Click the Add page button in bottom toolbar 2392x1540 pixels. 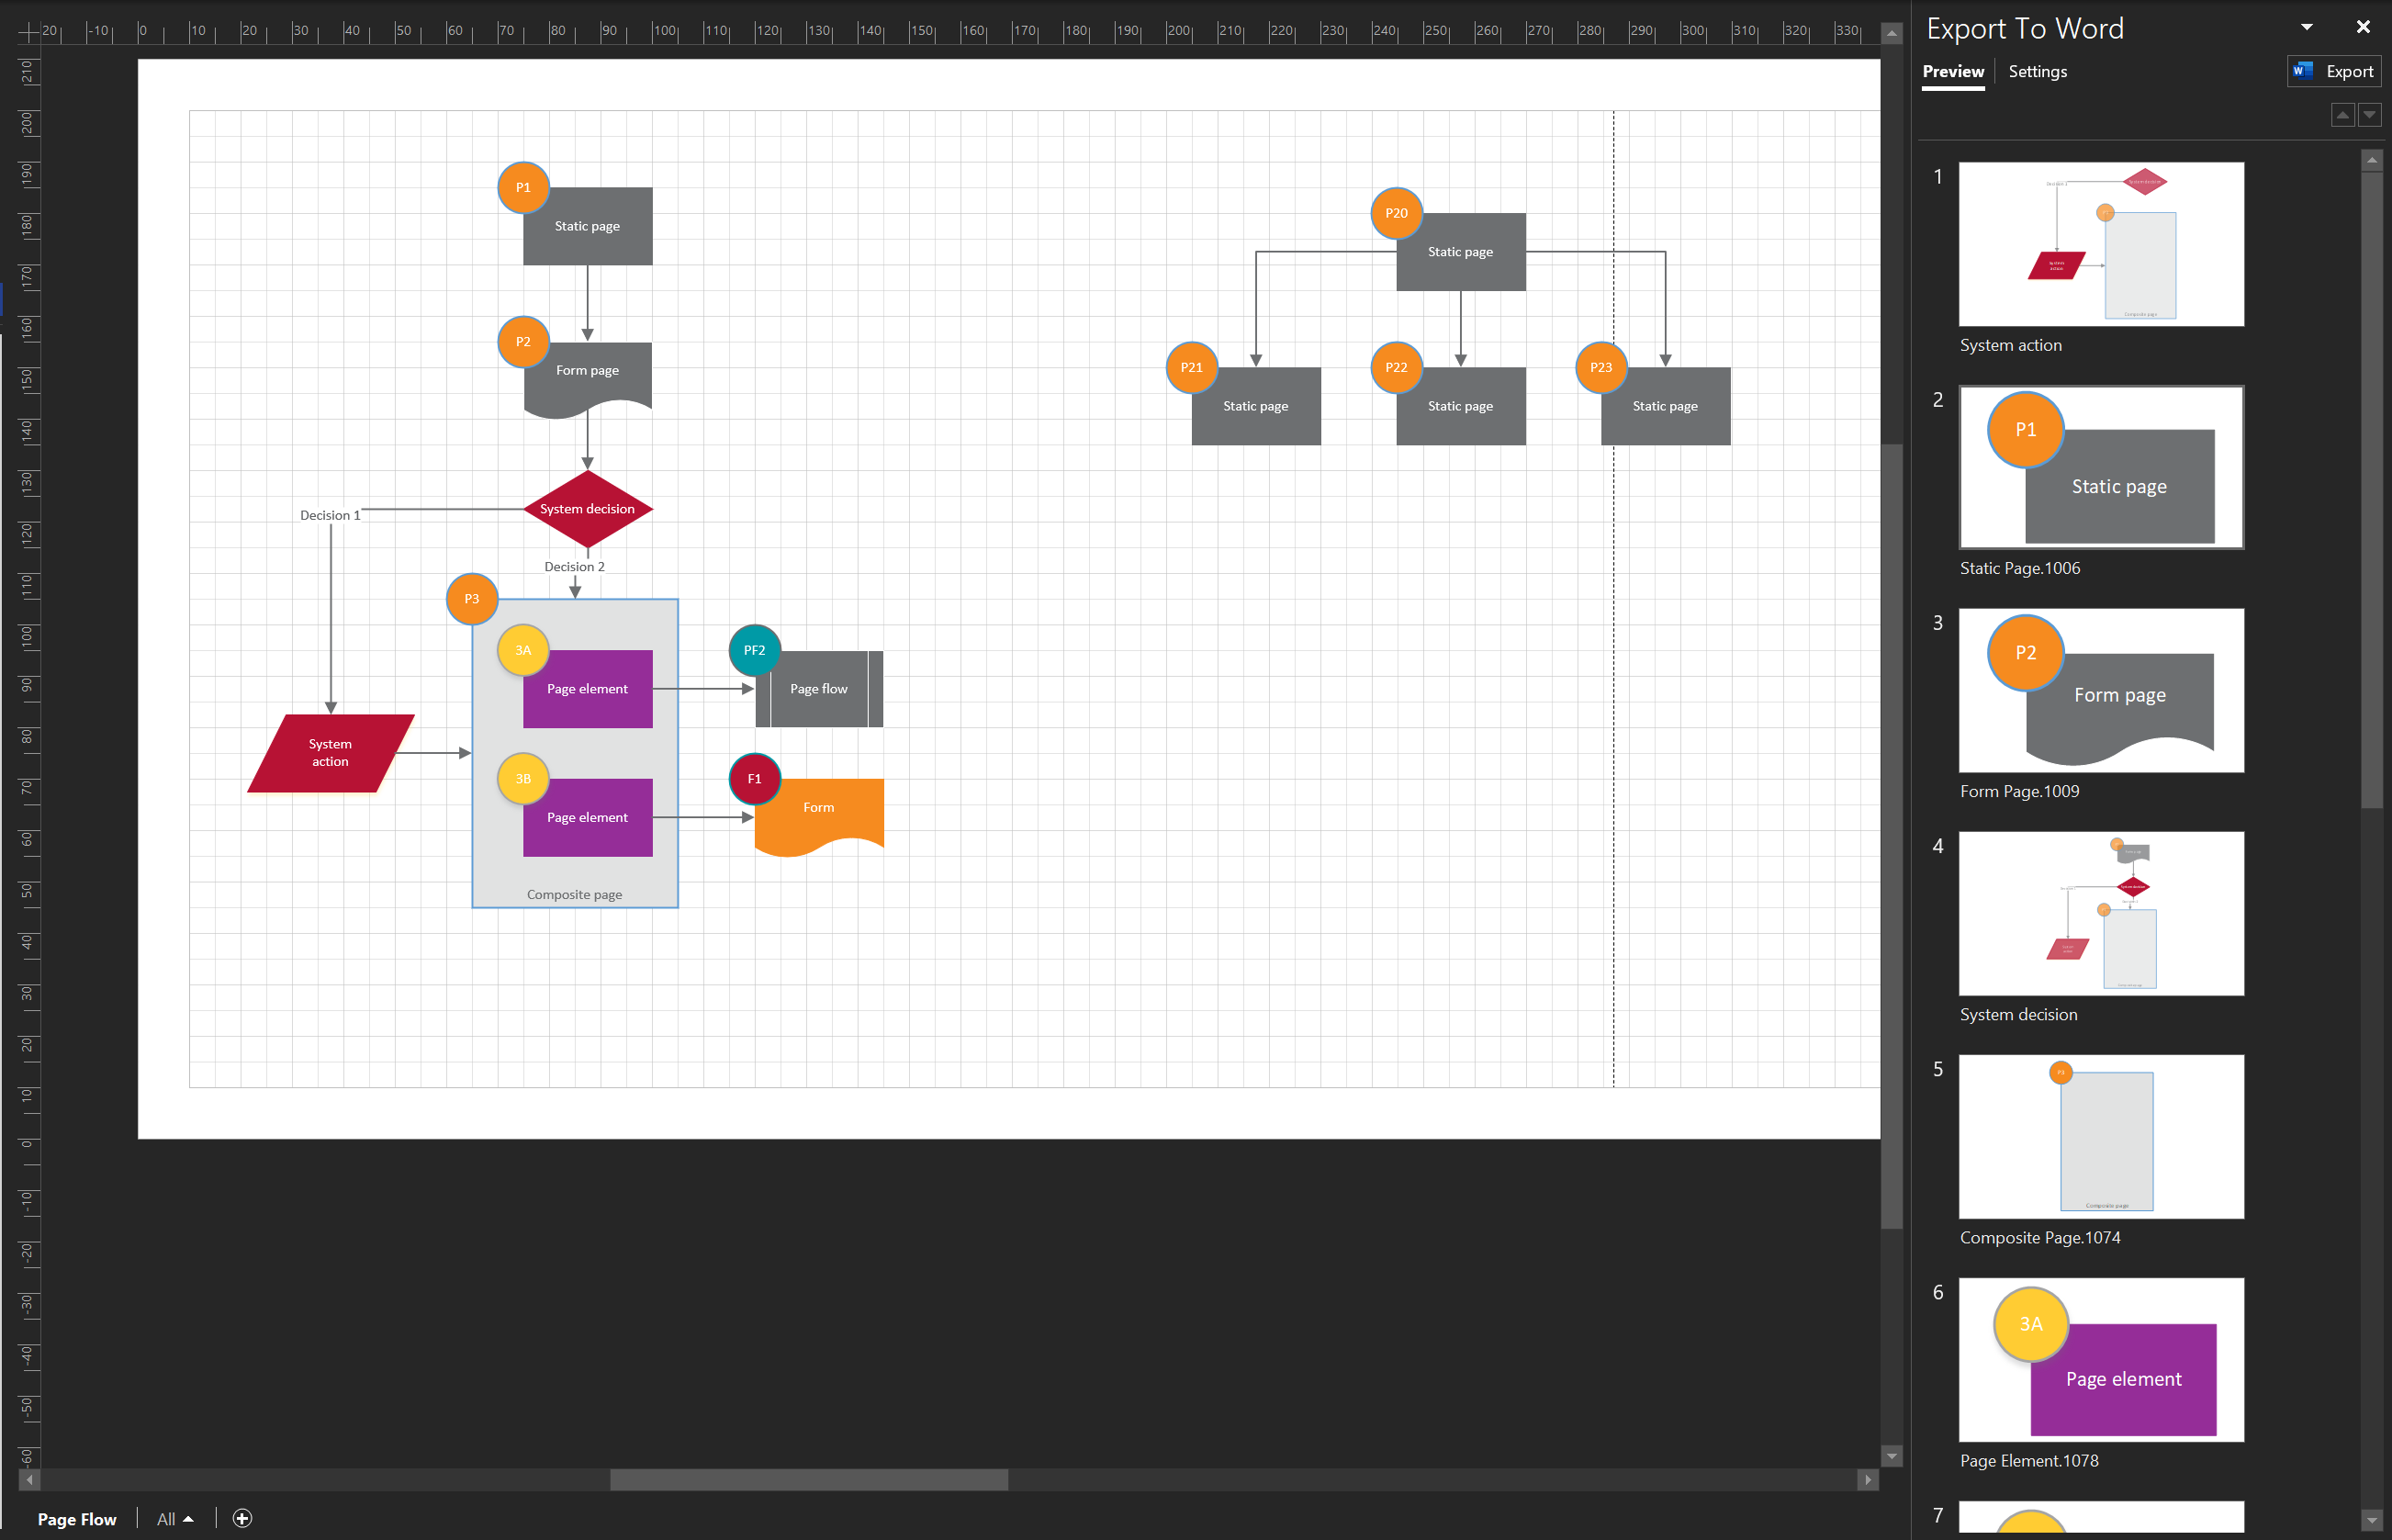(242, 1517)
